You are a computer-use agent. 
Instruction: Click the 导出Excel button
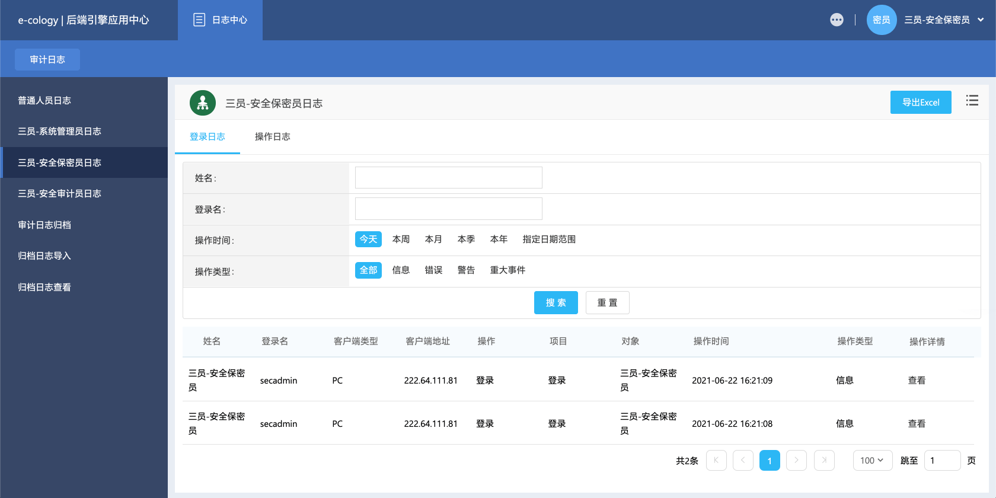pyautogui.click(x=921, y=102)
